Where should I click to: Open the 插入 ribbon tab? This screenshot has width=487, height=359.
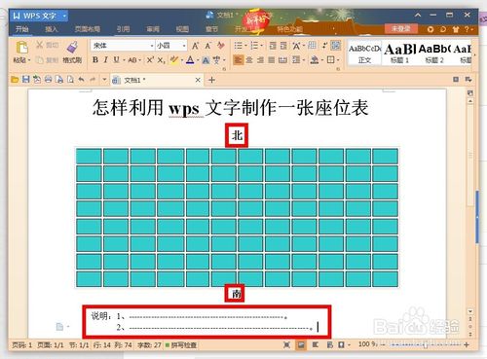(52, 29)
